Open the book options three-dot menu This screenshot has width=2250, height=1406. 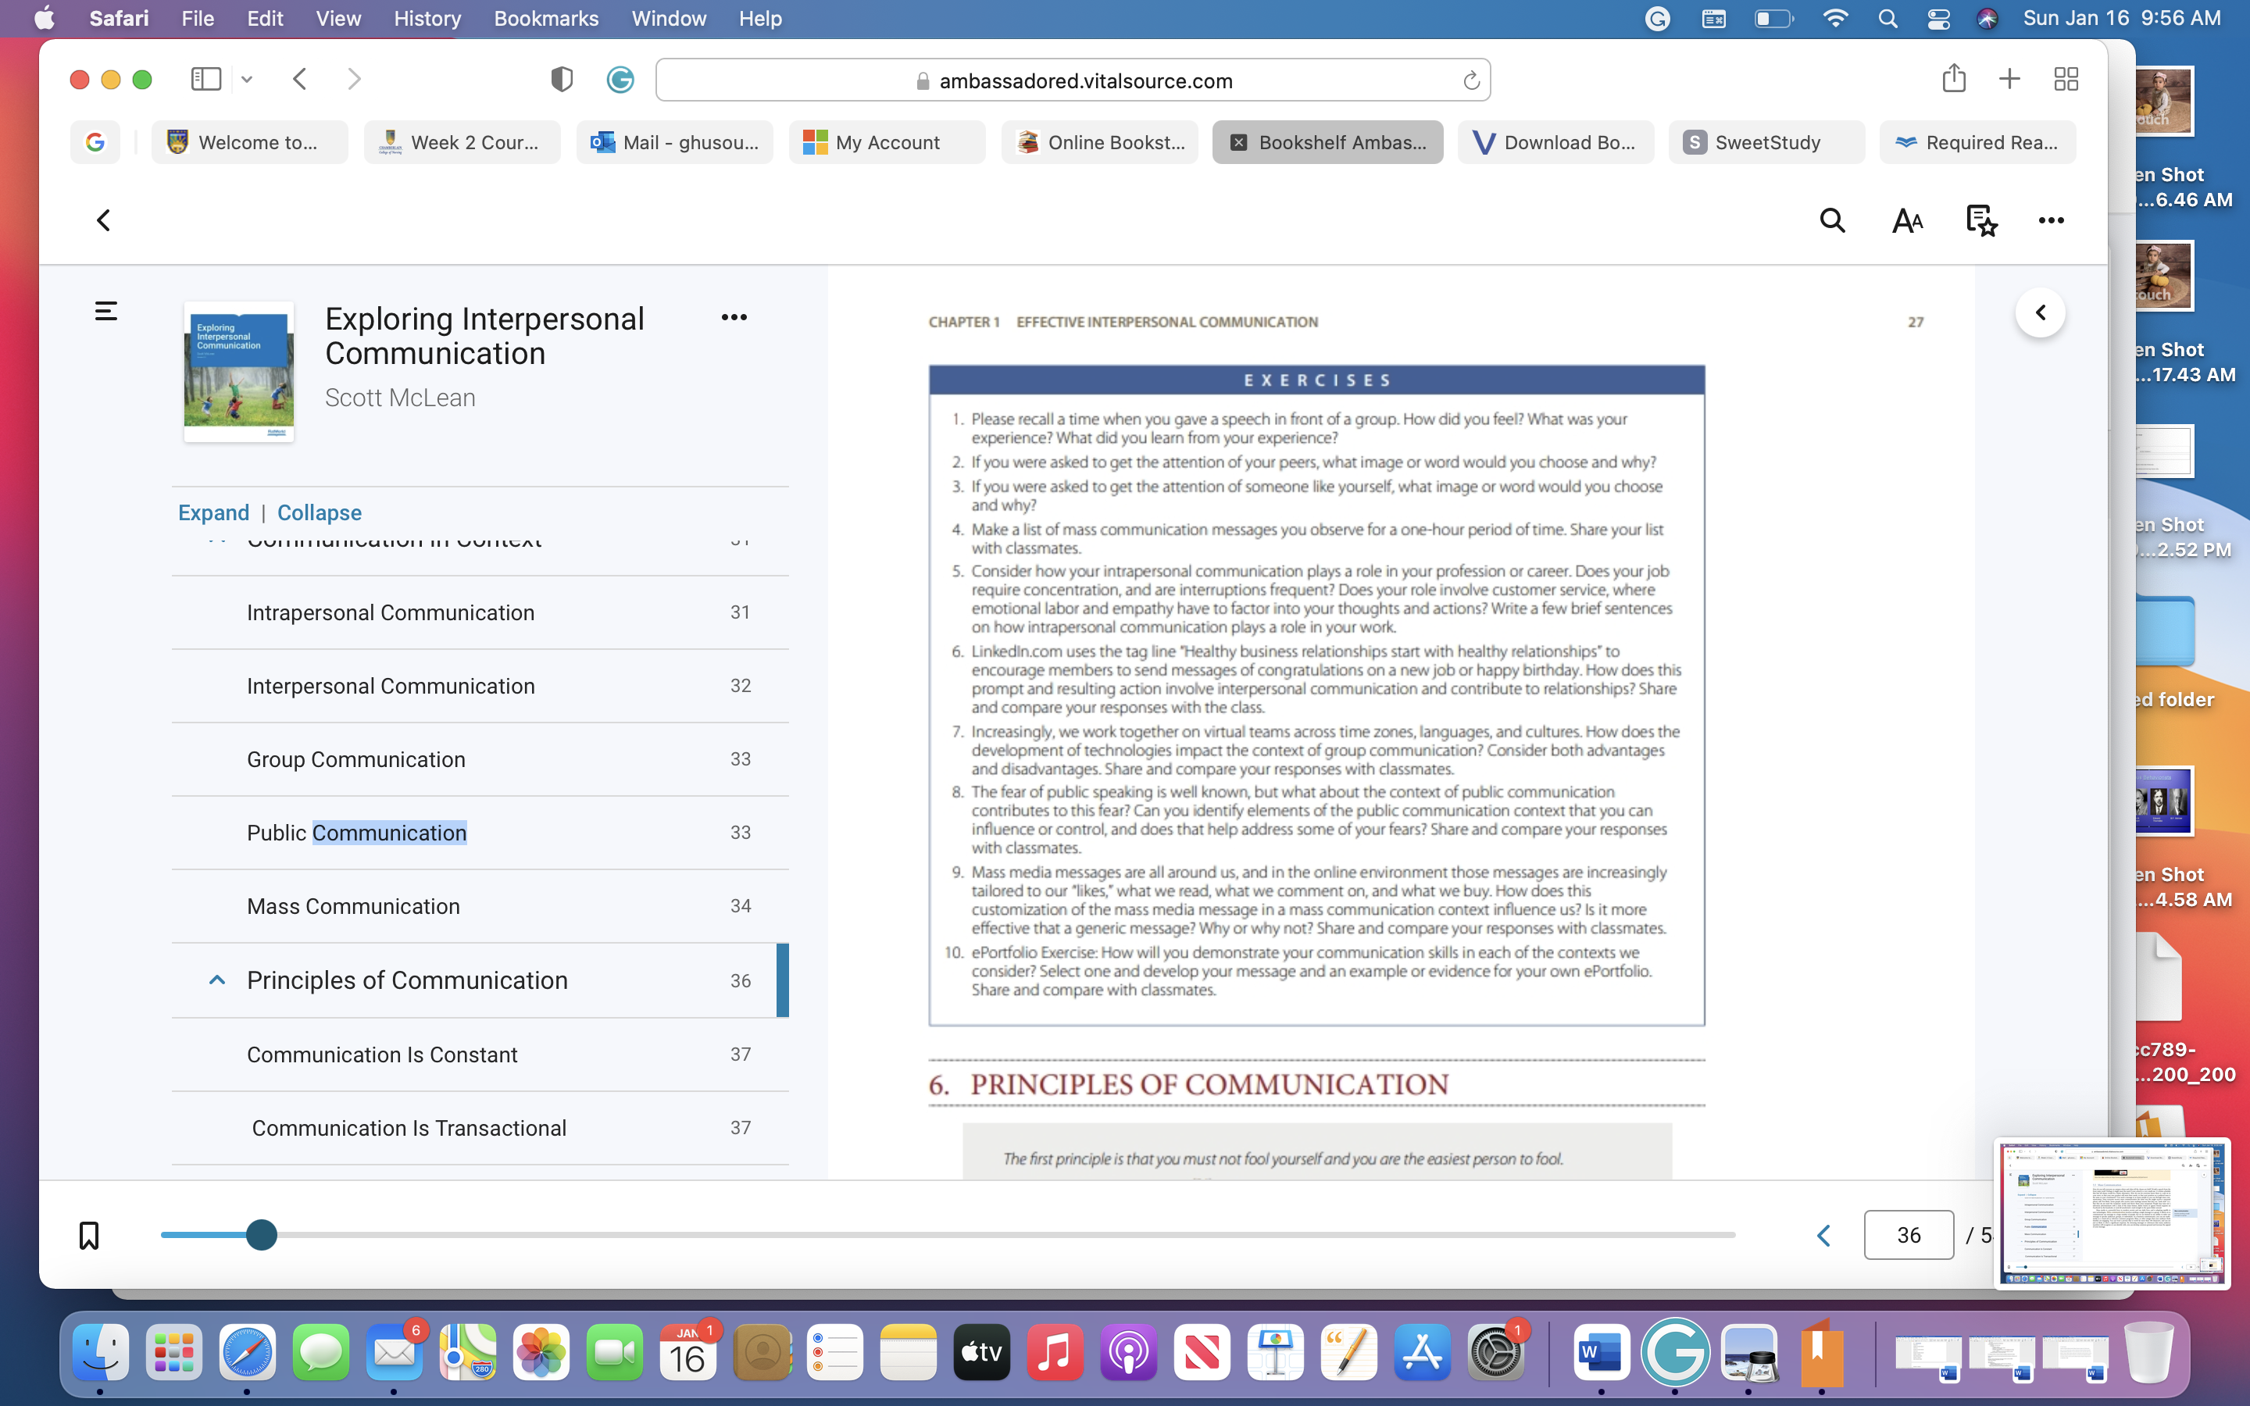734,317
